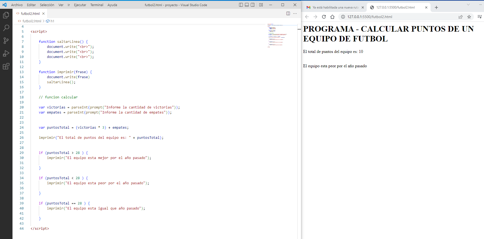The image size is (484, 239).
Task: Open the editor More Actions menu
Action: click(295, 14)
